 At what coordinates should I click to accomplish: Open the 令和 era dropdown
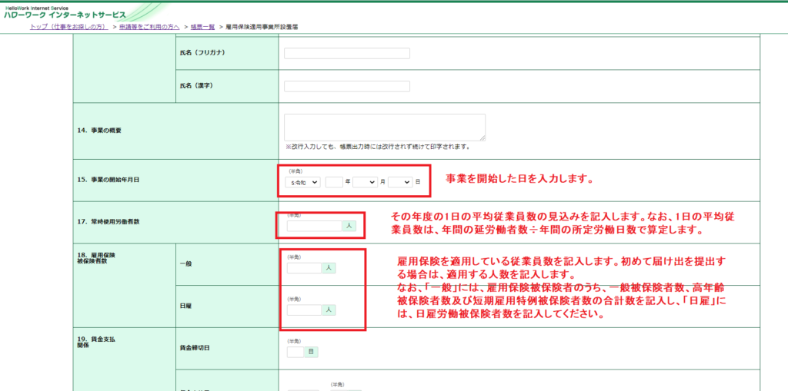pos(302,182)
